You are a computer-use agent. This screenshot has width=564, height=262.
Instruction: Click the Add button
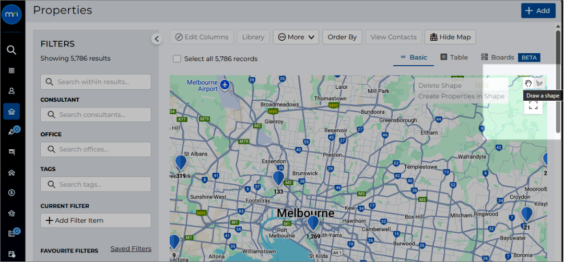pyautogui.click(x=538, y=11)
